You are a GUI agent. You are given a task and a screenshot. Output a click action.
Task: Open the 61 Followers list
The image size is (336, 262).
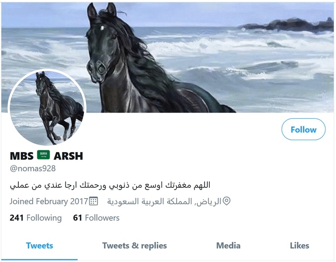coord(96,218)
